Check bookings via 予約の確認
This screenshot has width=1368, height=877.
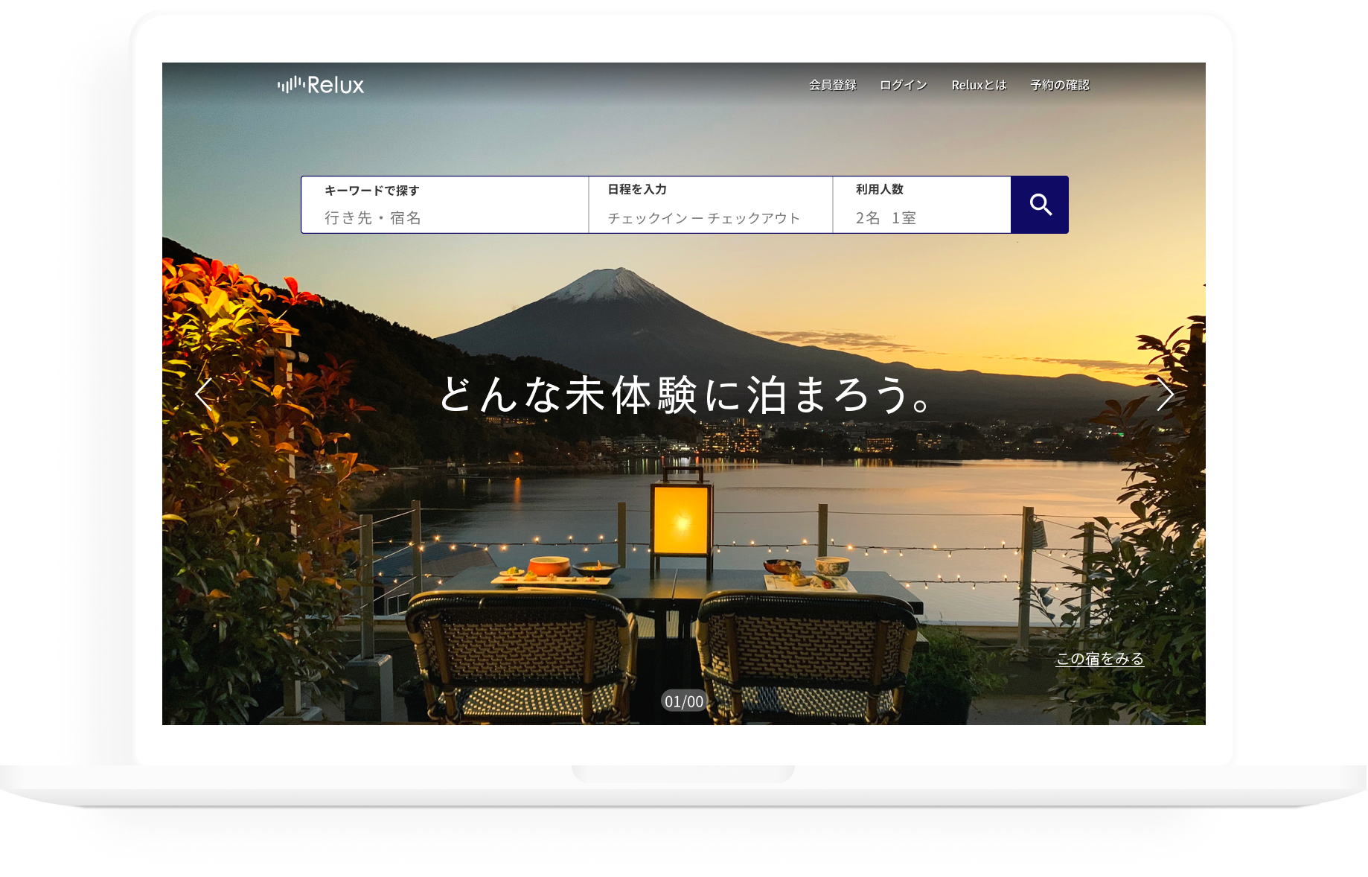(x=1059, y=86)
